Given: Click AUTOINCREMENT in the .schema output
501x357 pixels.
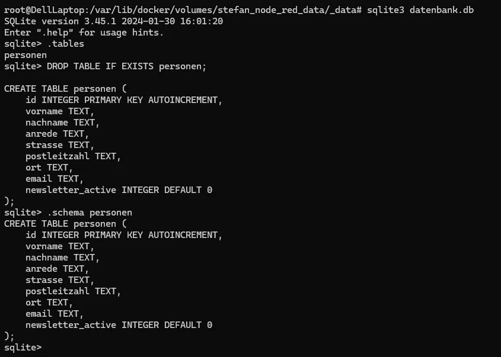Looking at the screenshot, I should tap(185, 235).
